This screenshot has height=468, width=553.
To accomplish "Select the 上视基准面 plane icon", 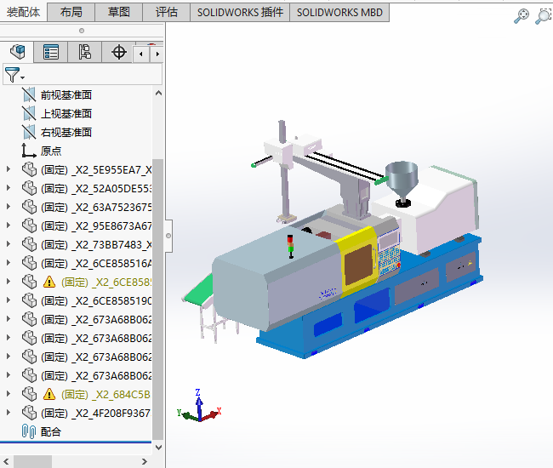I will point(29,113).
